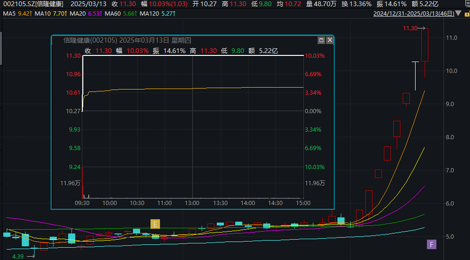Click the 10.0 level on price axis

pos(451,71)
